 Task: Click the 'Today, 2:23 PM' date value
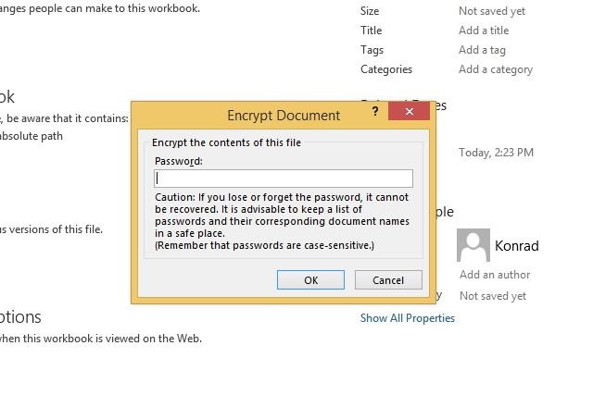pos(497,153)
